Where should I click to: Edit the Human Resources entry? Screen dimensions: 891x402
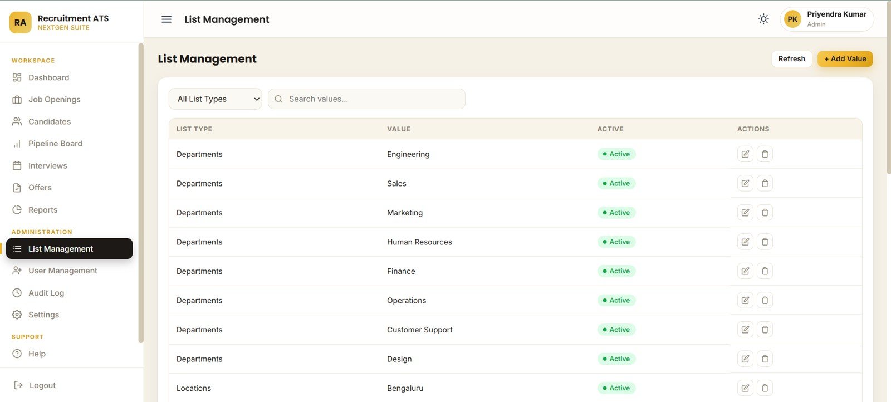(x=745, y=242)
